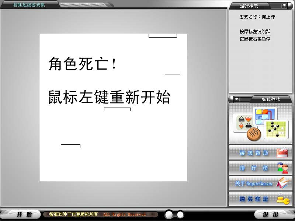This screenshot has height=221, width=295.
Task: Toggle the left white circle in bottom bar
Action: tap(169, 214)
